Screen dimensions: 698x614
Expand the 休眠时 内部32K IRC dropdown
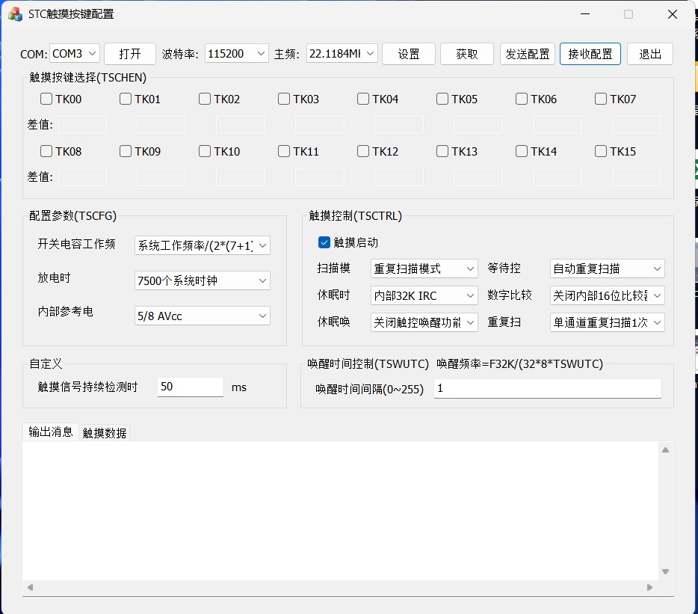point(424,295)
